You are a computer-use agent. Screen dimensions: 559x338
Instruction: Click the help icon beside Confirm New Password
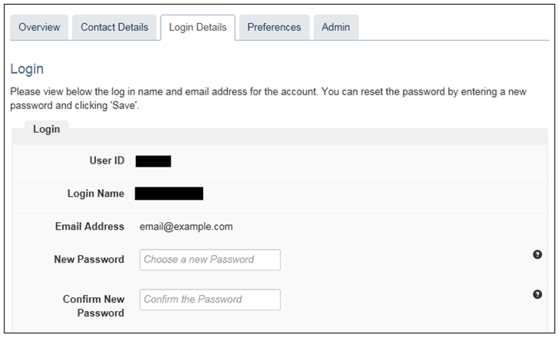pyautogui.click(x=537, y=294)
